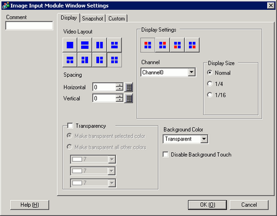
Task: Select the top-left red quadrant display icon
Action: [148, 45]
